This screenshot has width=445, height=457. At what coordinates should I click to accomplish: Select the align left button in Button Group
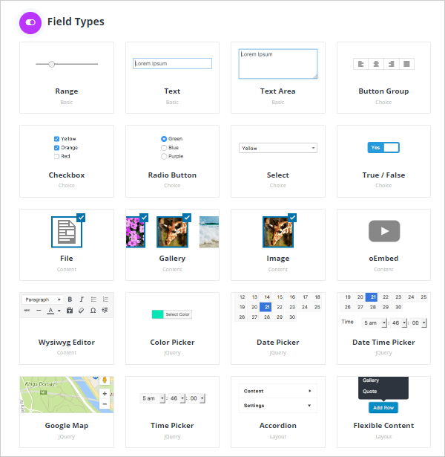[360, 64]
